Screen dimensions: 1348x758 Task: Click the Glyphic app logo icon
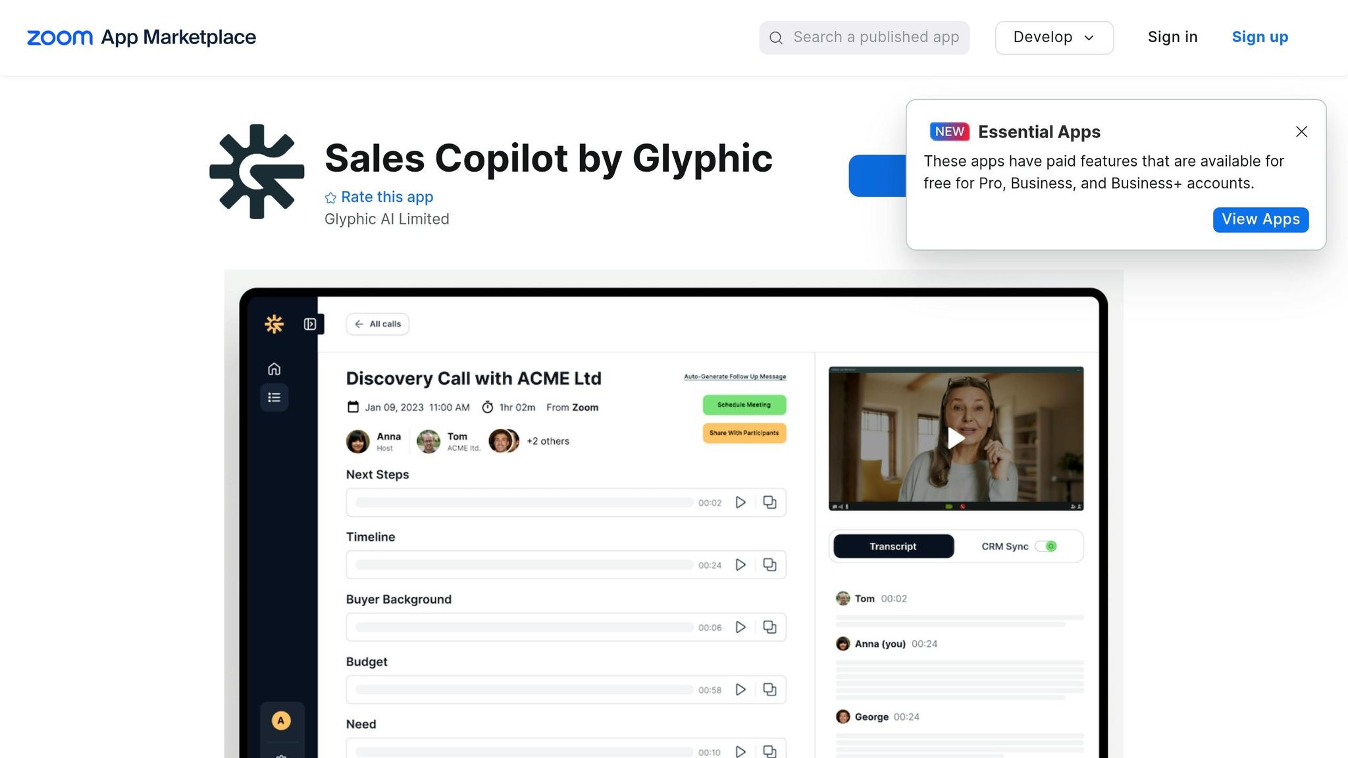click(x=257, y=172)
